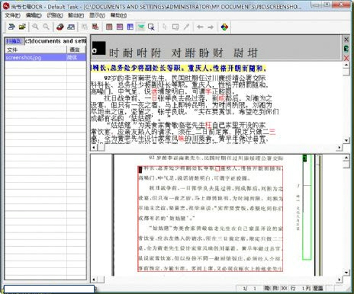Open the 文件 menu
This screenshot has height=294, width=354.
point(12,15)
